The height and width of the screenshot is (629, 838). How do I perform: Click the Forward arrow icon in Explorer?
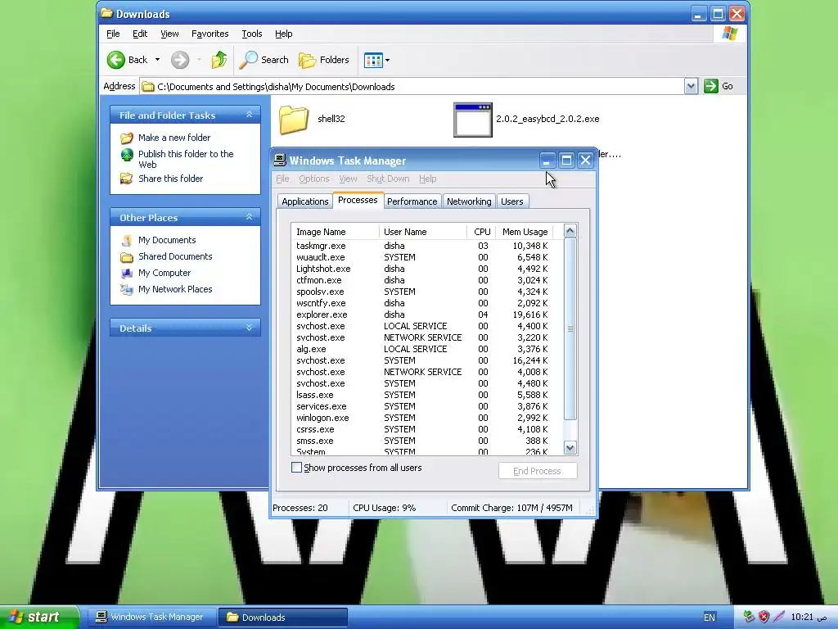tap(180, 60)
